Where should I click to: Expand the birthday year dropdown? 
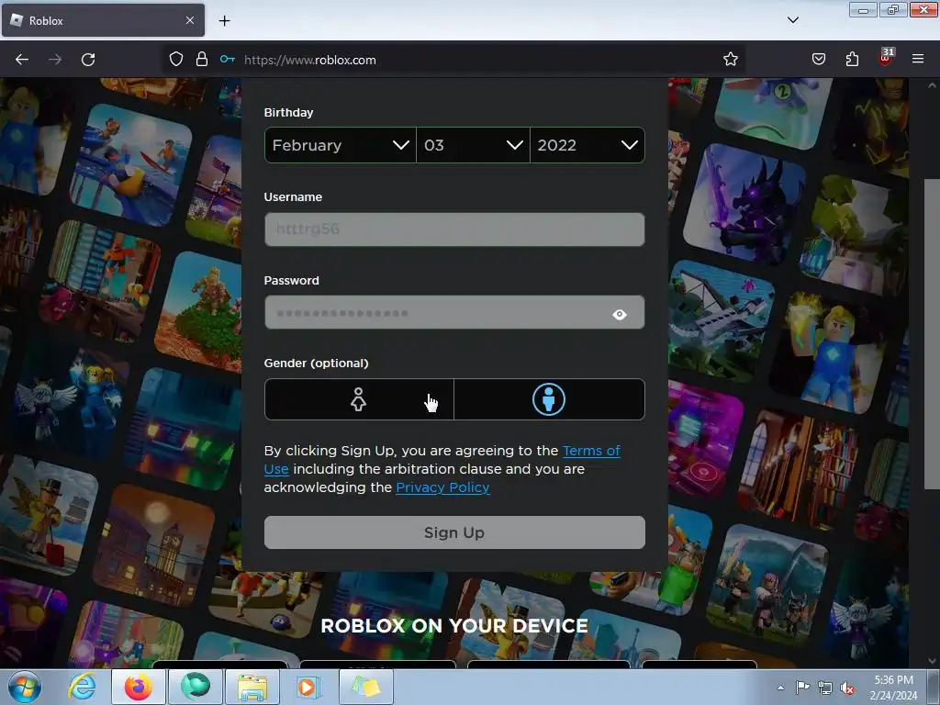pyautogui.click(x=587, y=145)
